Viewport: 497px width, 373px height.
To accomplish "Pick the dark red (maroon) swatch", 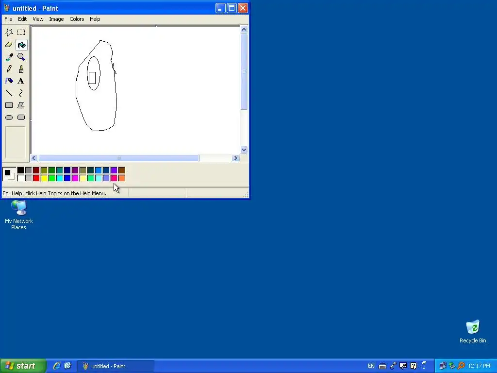I will [36, 170].
